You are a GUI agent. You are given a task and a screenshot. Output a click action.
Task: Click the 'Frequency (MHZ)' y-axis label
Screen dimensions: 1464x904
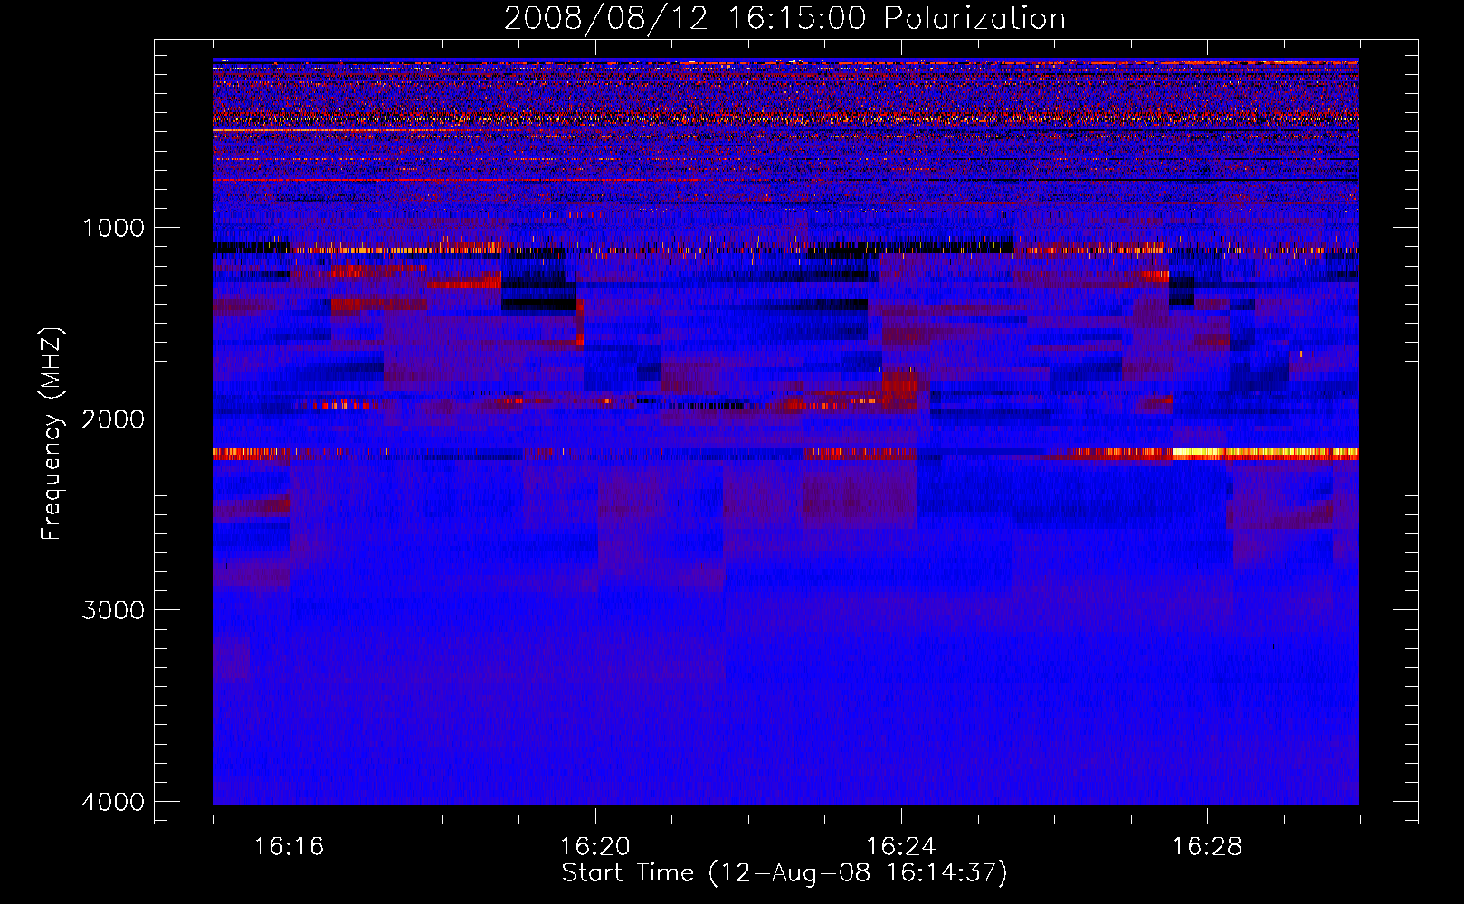coord(52,433)
